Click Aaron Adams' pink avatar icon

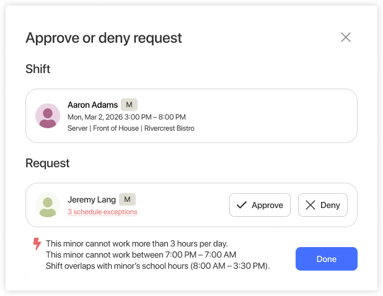pos(48,116)
